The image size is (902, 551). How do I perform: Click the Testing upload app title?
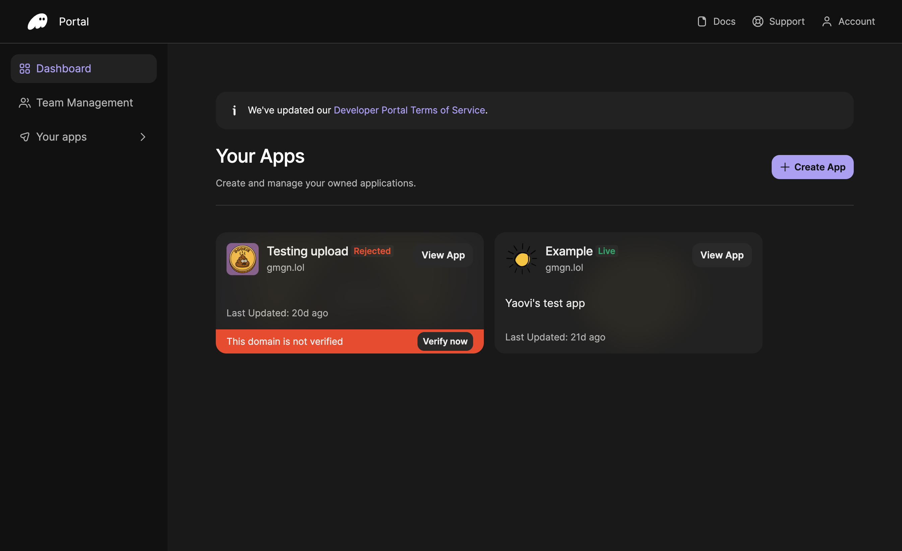tap(308, 251)
